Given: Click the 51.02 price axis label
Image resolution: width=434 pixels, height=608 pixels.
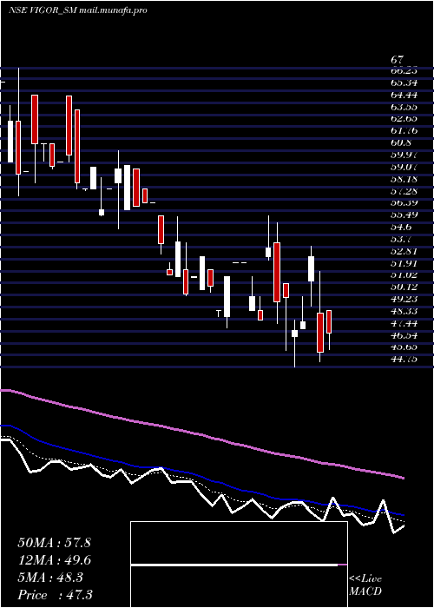Looking at the screenshot, I should coord(404,275).
